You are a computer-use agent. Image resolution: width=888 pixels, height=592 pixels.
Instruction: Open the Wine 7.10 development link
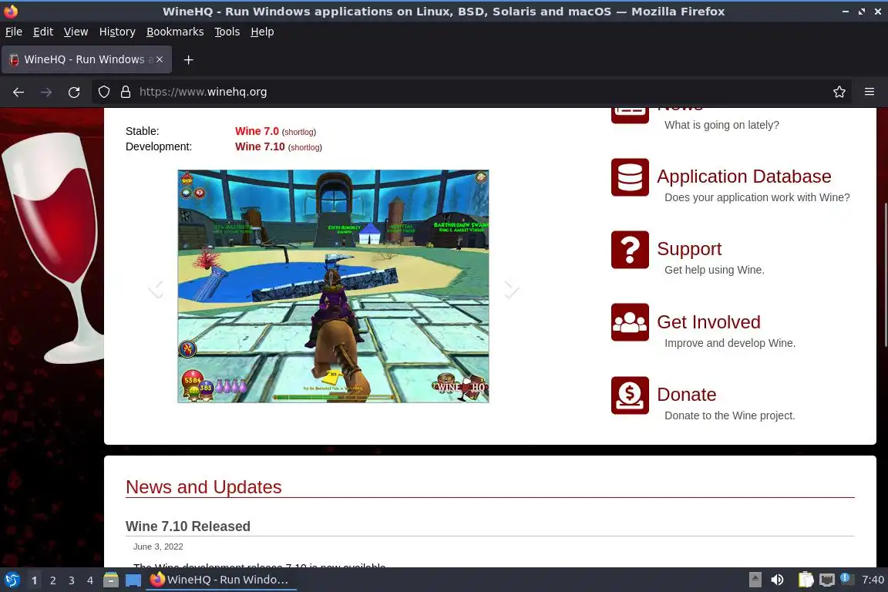click(260, 146)
